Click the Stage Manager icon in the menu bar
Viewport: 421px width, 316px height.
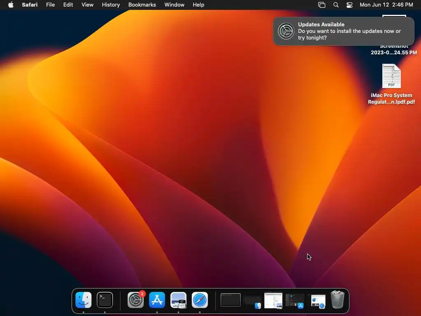coord(322,5)
